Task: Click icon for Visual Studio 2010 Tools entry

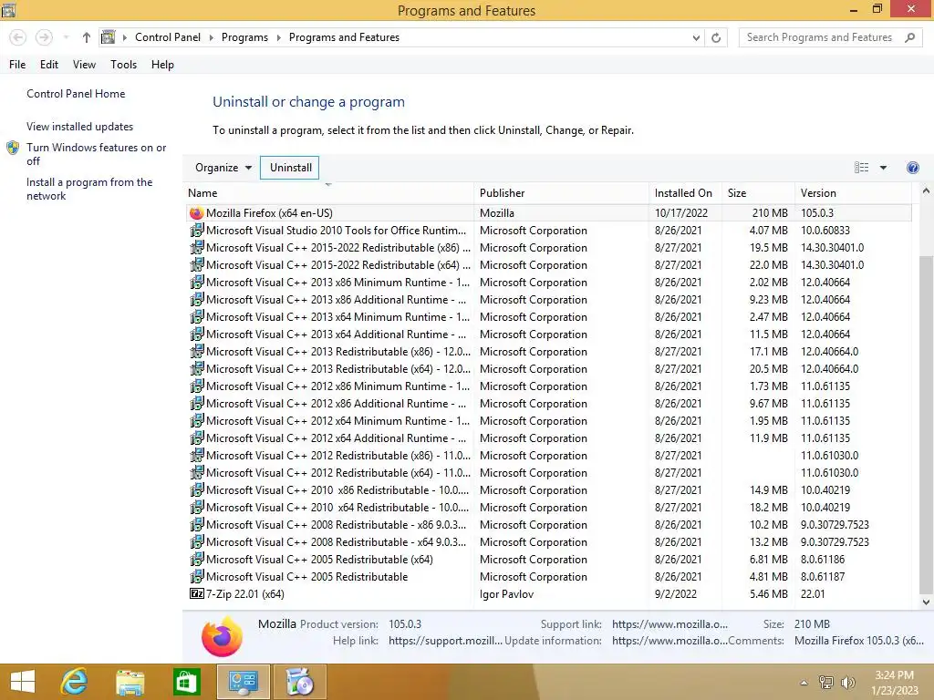Action: pyautogui.click(x=196, y=231)
